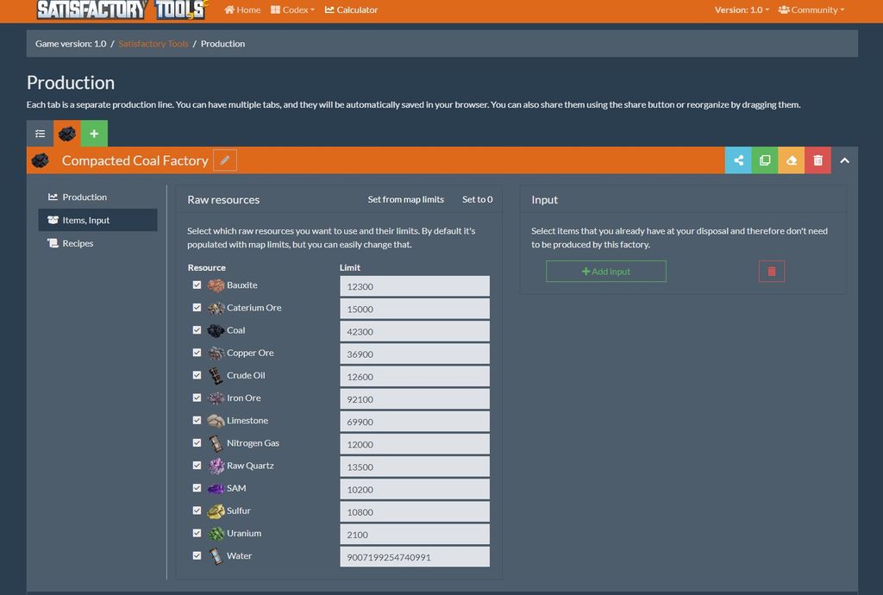
Task: Click the Coal limit input field
Action: point(415,331)
